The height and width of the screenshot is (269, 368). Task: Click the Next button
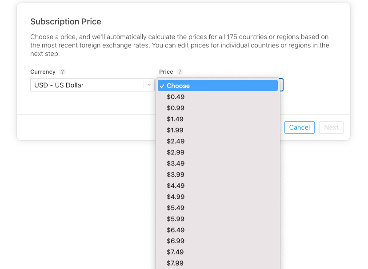(331, 127)
